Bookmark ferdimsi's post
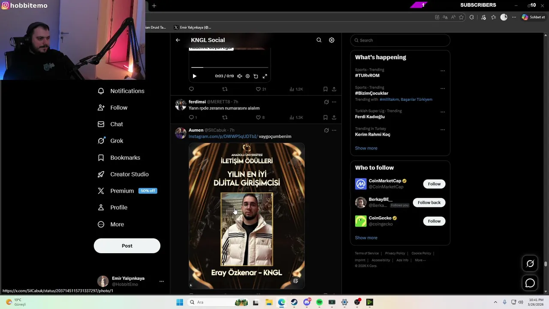 point(326,117)
